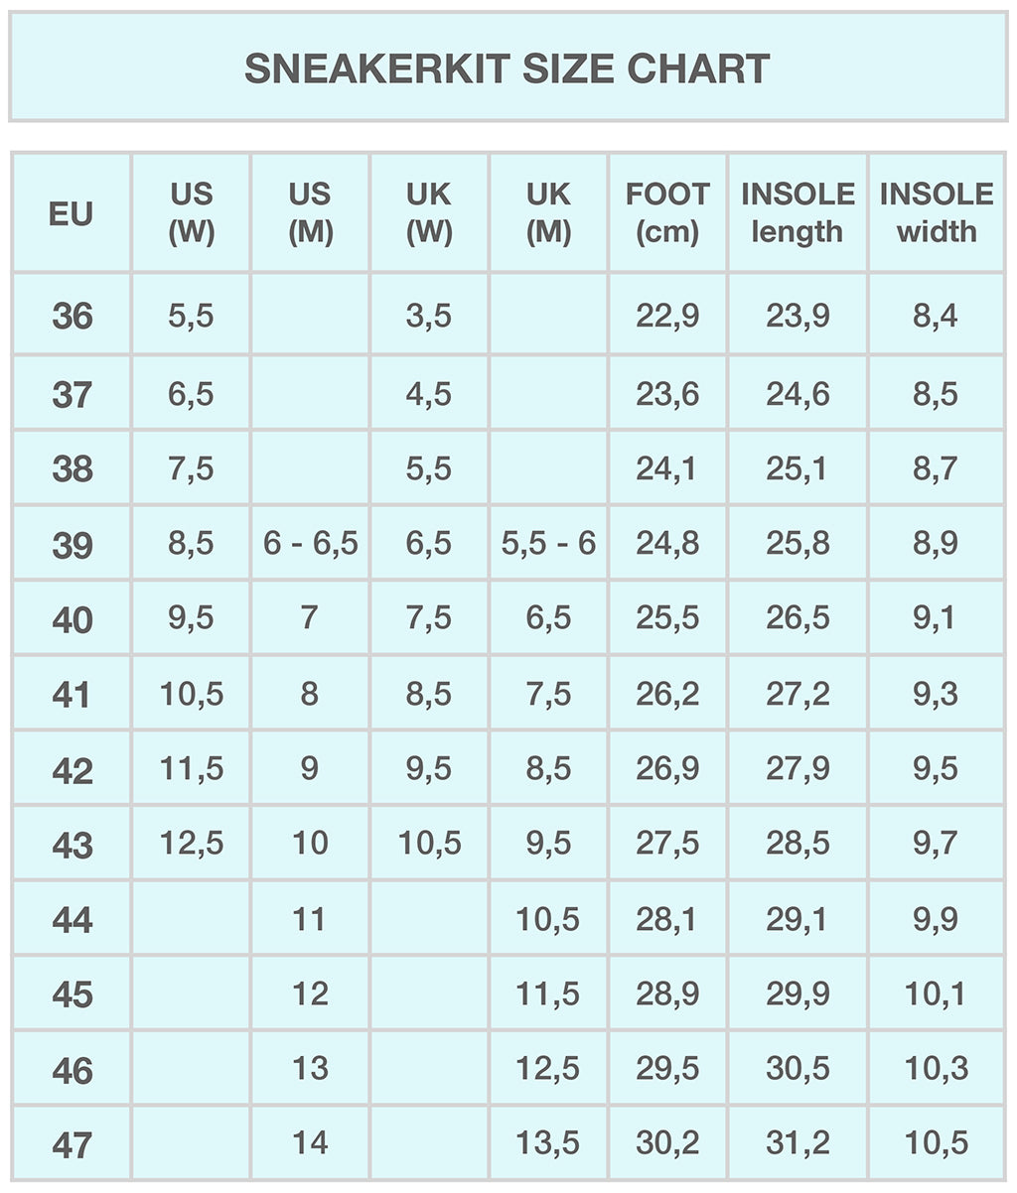Select the US women's 12,5 cell

[x=191, y=844]
